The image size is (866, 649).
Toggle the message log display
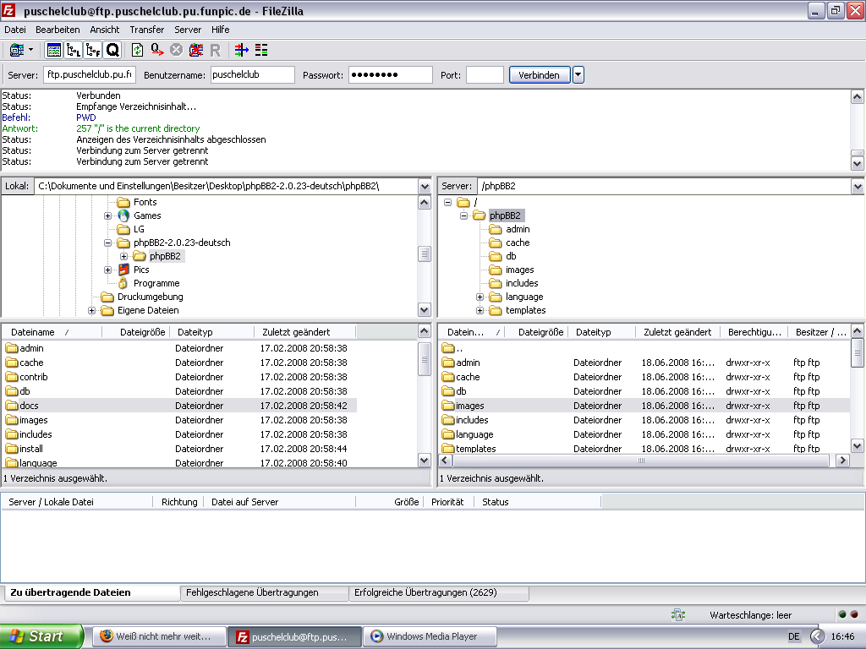53,50
